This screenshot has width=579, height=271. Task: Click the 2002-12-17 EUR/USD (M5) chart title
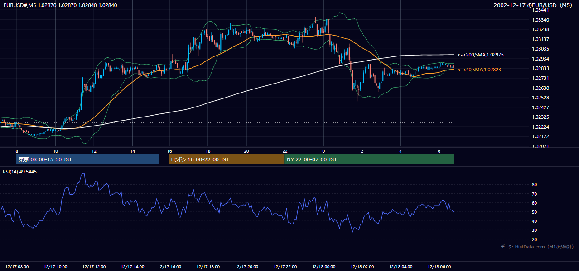click(x=534, y=5)
